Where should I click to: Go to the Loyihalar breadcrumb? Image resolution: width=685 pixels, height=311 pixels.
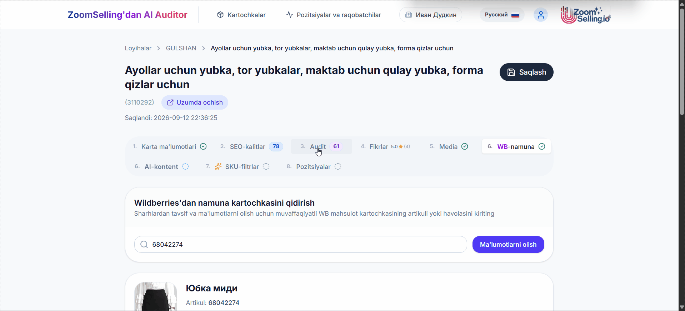click(x=138, y=48)
